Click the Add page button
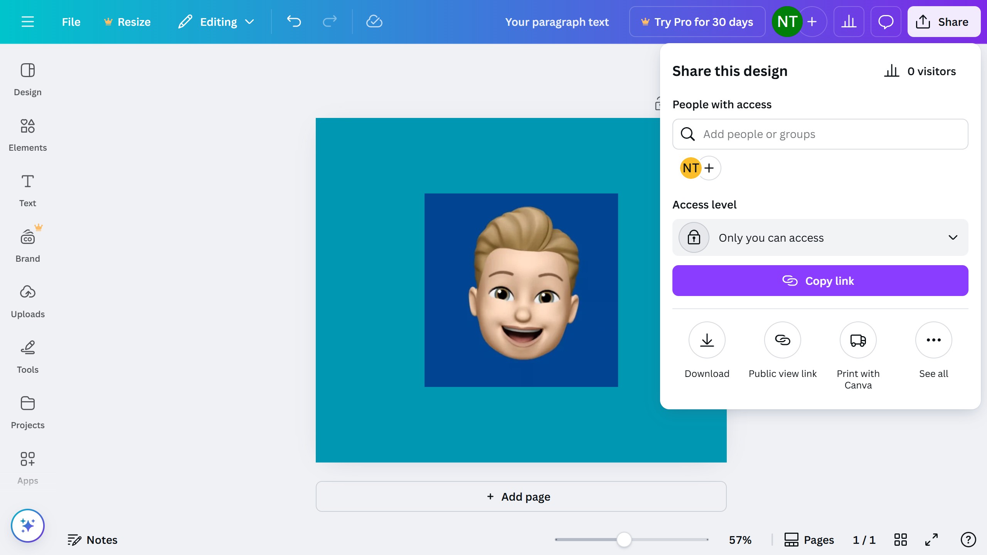 pyautogui.click(x=521, y=496)
